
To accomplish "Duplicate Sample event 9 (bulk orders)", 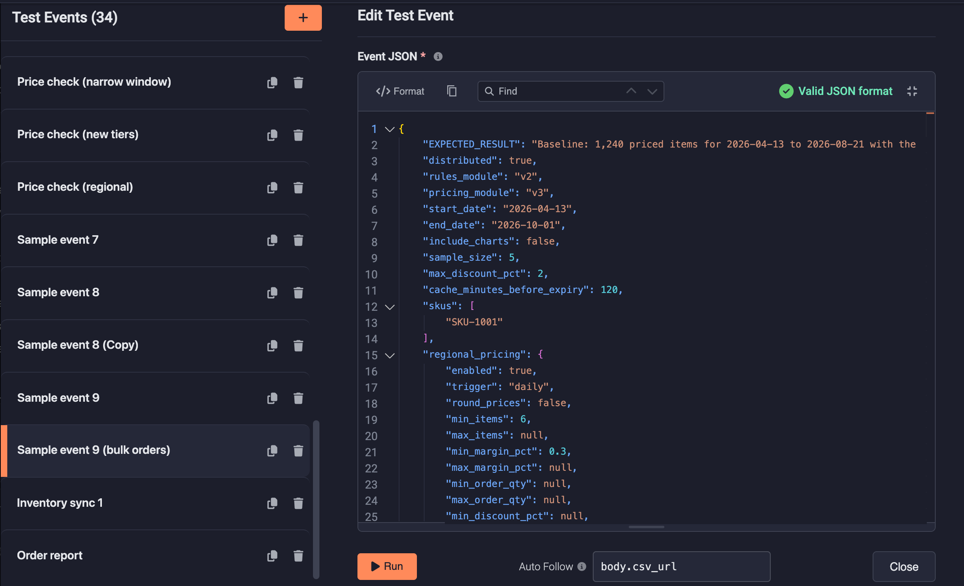I will [x=272, y=451].
